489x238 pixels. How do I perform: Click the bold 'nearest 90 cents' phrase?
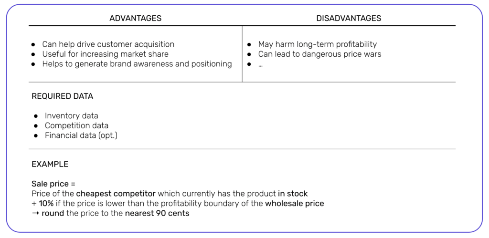[157, 214]
